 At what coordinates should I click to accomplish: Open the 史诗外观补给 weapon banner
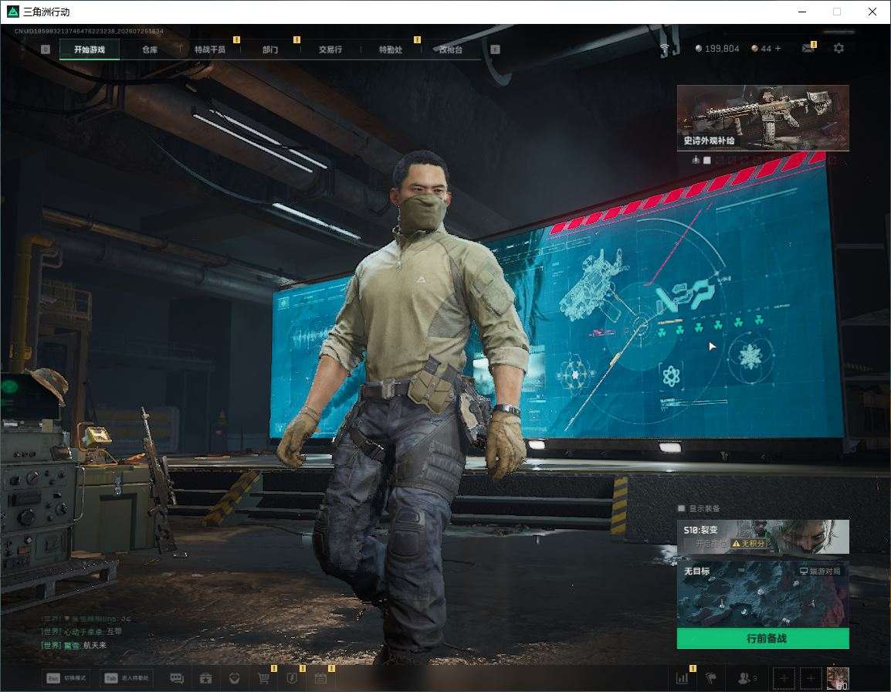[x=763, y=117]
